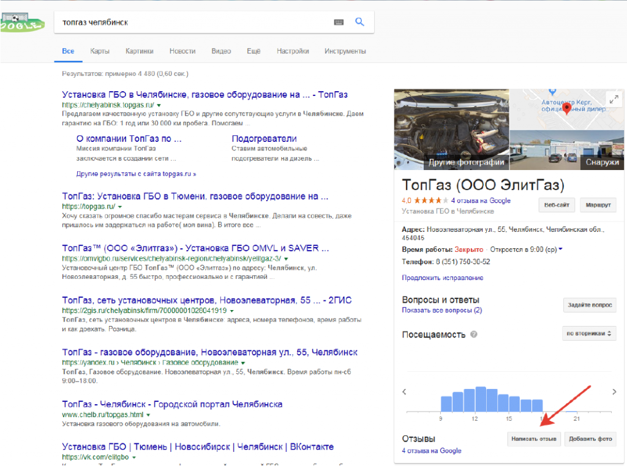Open dropdown arrow next to topgas.ru URL

[120, 207]
